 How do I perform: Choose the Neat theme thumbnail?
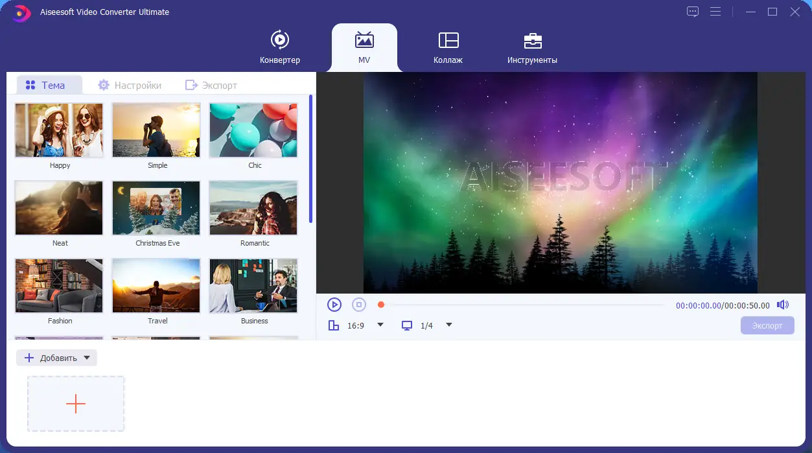point(59,207)
